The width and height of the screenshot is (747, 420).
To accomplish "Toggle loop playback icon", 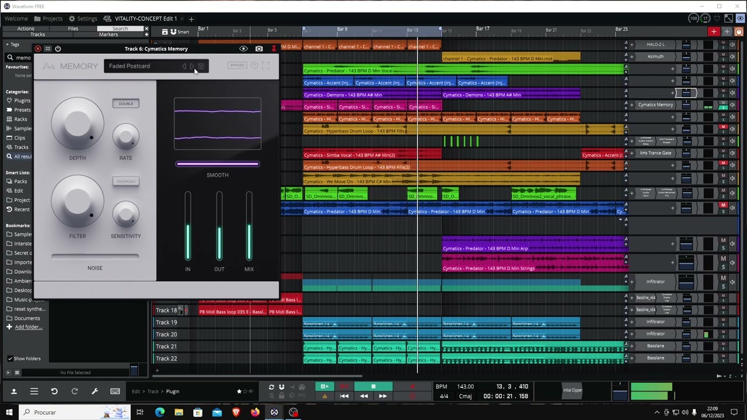I will [x=271, y=387].
